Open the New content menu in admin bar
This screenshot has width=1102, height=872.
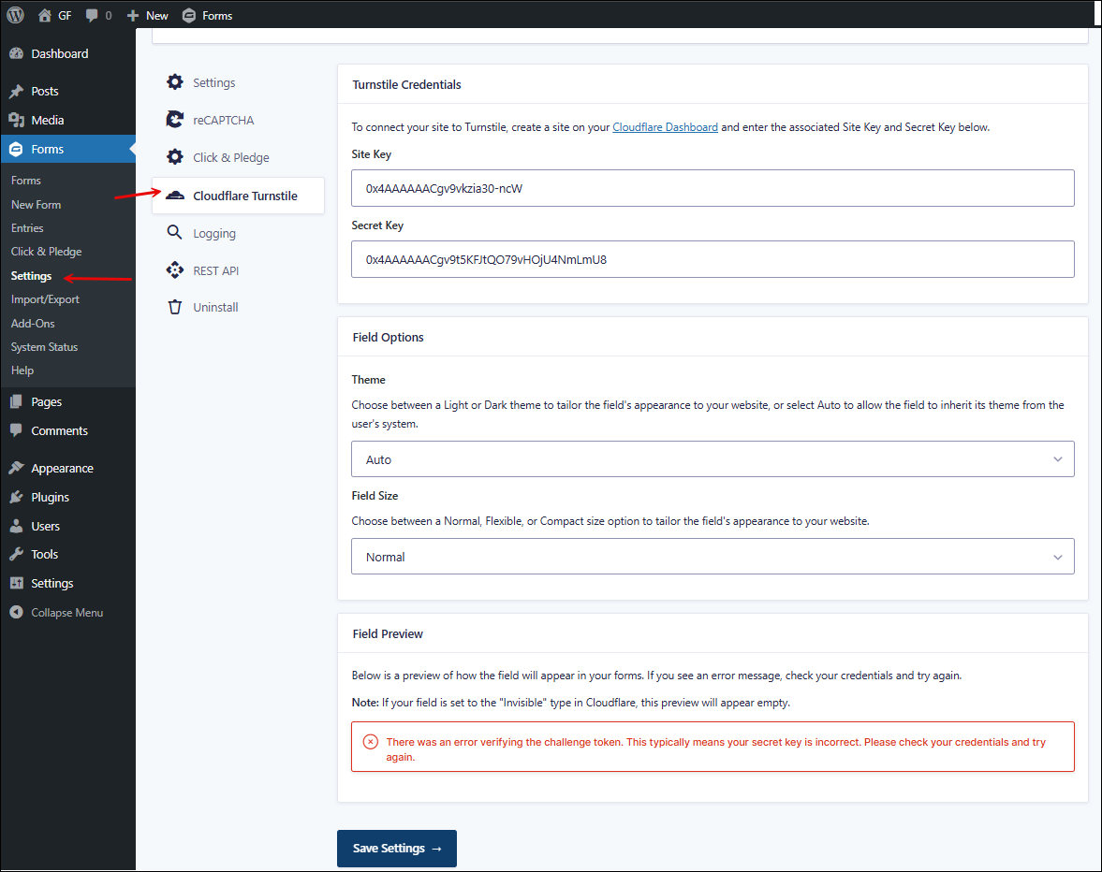[x=148, y=16]
